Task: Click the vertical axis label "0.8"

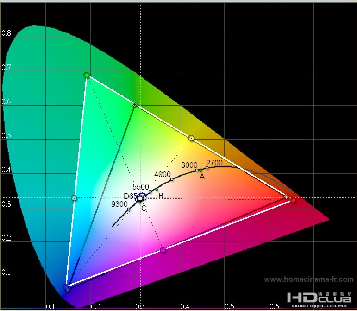Action: tap(6, 33)
